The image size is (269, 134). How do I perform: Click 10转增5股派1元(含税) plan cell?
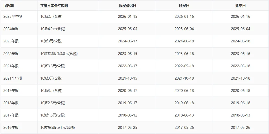pyautogui.click(x=58, y=128)
